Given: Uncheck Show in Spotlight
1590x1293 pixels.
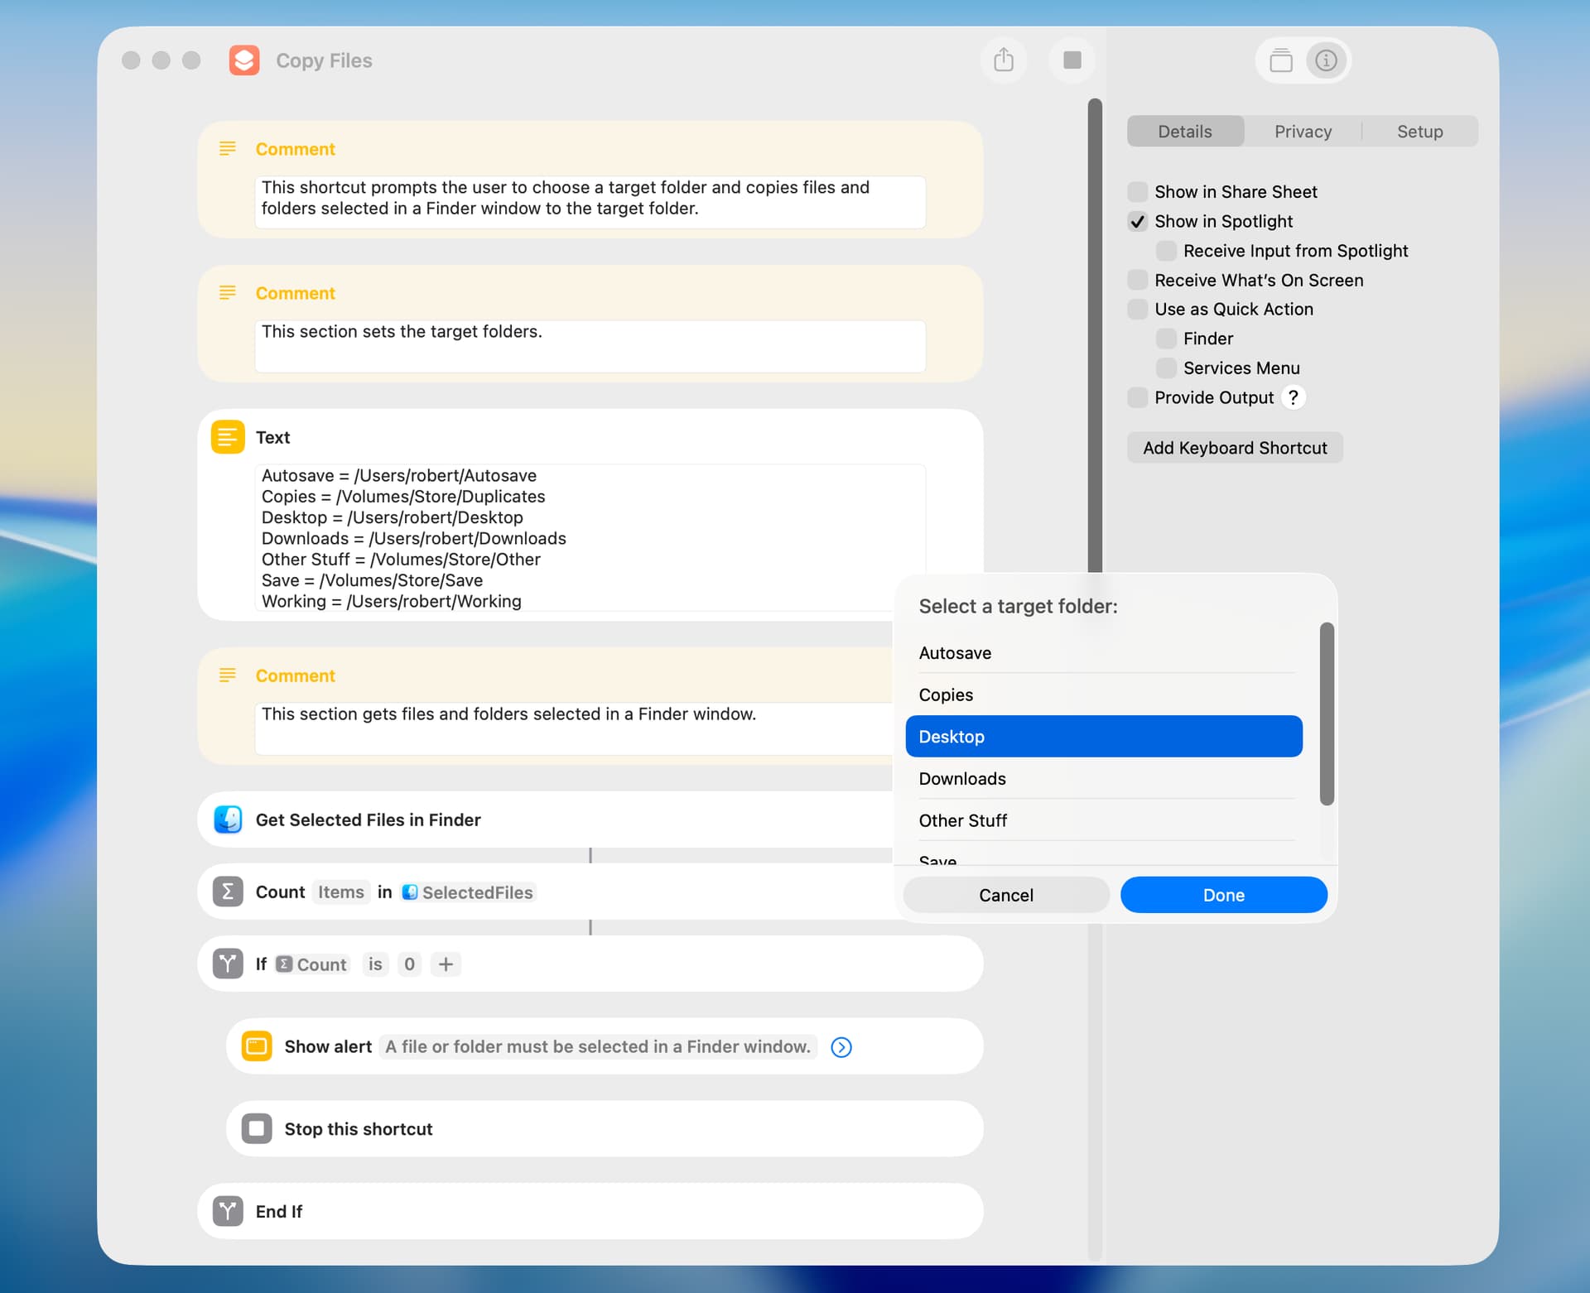Looking at the screenshot, I should click(x=1138, y=221).
